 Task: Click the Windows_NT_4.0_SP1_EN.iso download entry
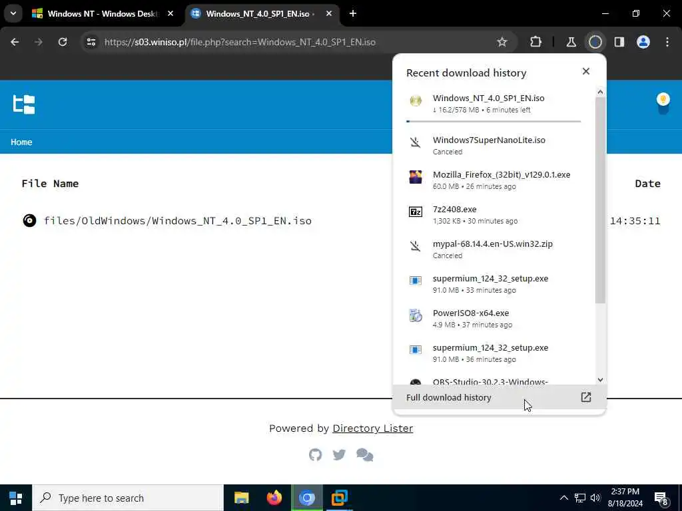pos(494,103)
